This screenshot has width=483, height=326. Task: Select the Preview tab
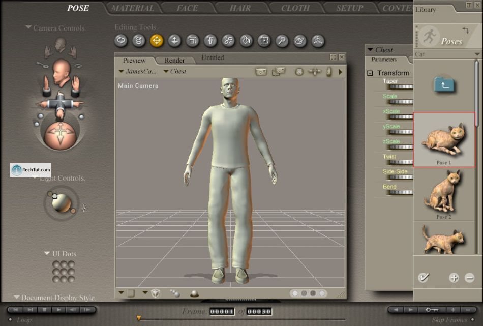pos(134,61)
